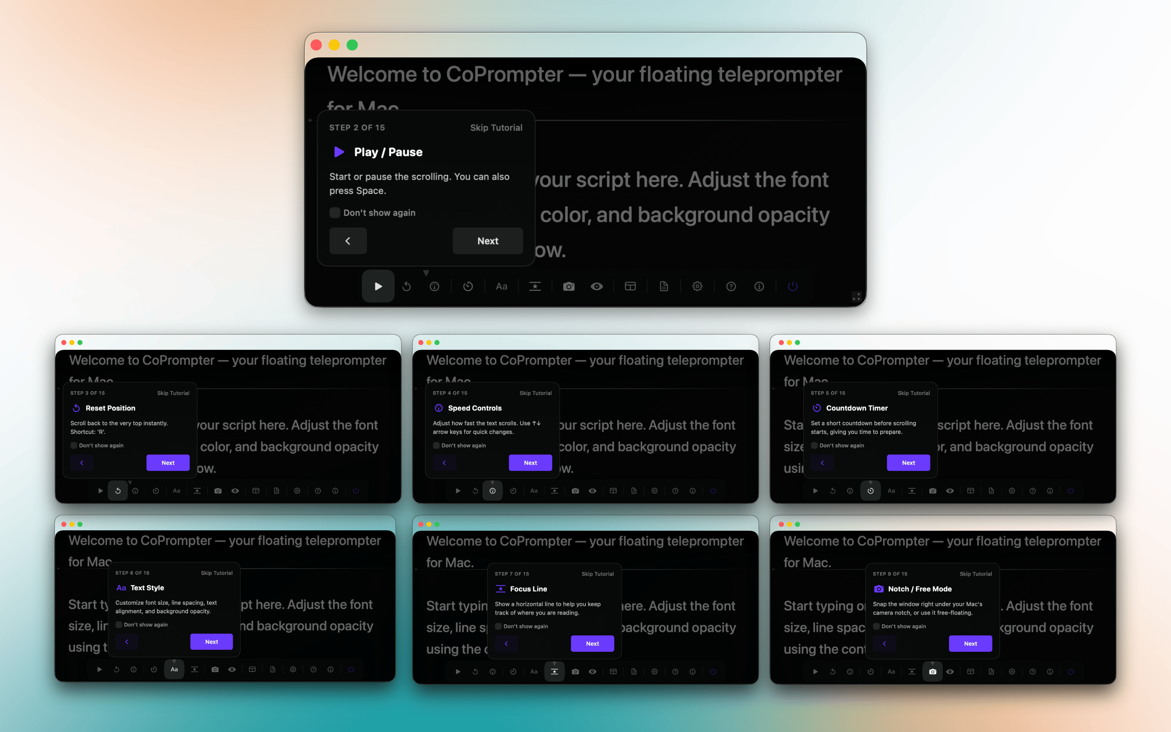Check Don't show again in Step 2 popup

[x=335, y=213]
